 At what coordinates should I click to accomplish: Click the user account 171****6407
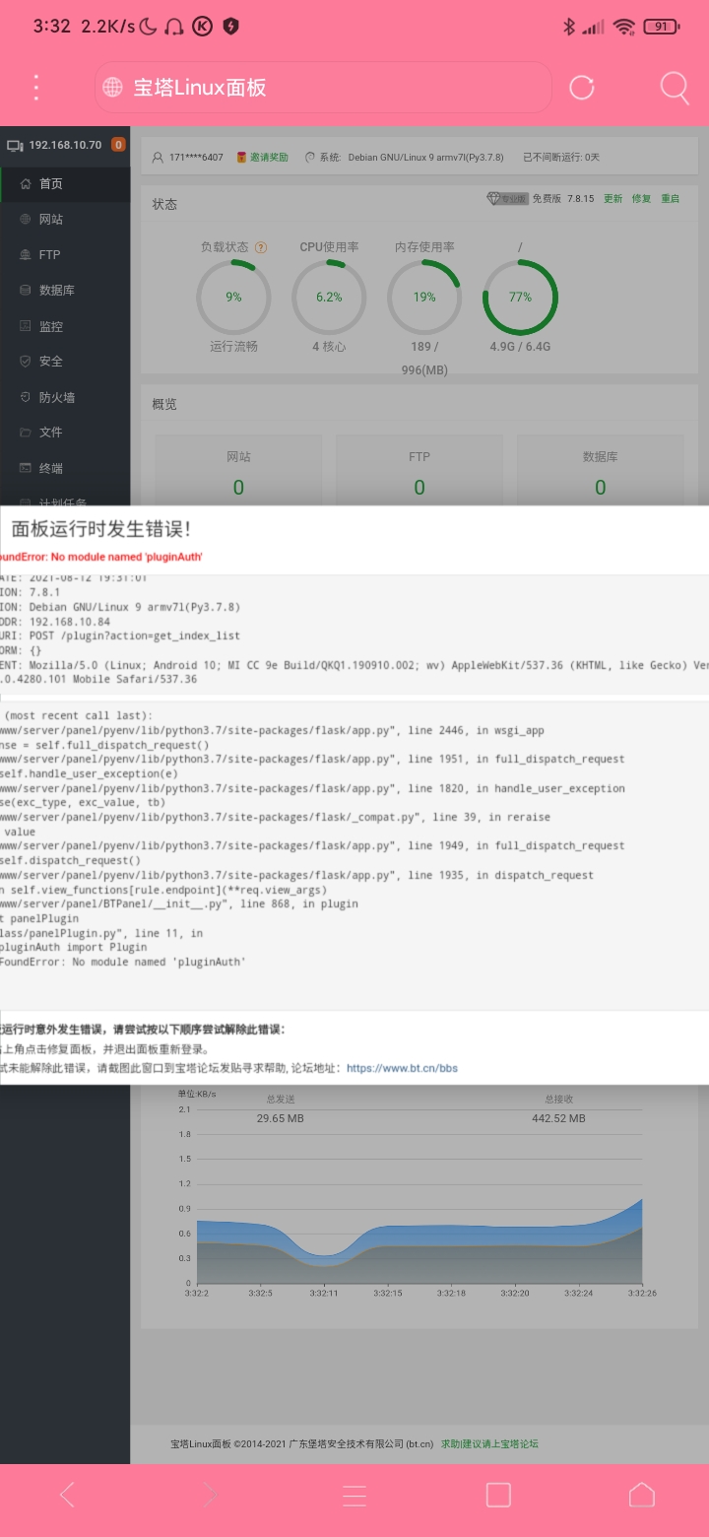(x=195, y=158)
